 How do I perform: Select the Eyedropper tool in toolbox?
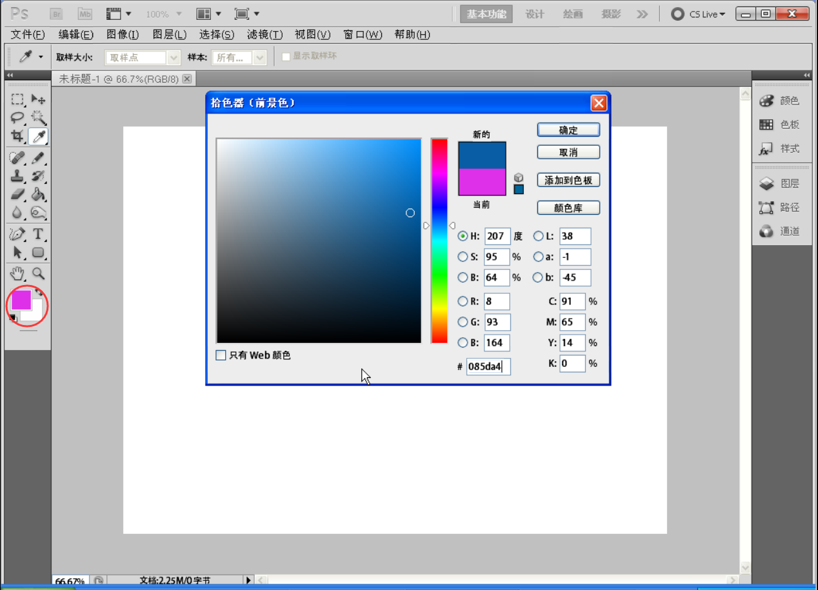tap(38, 137)
